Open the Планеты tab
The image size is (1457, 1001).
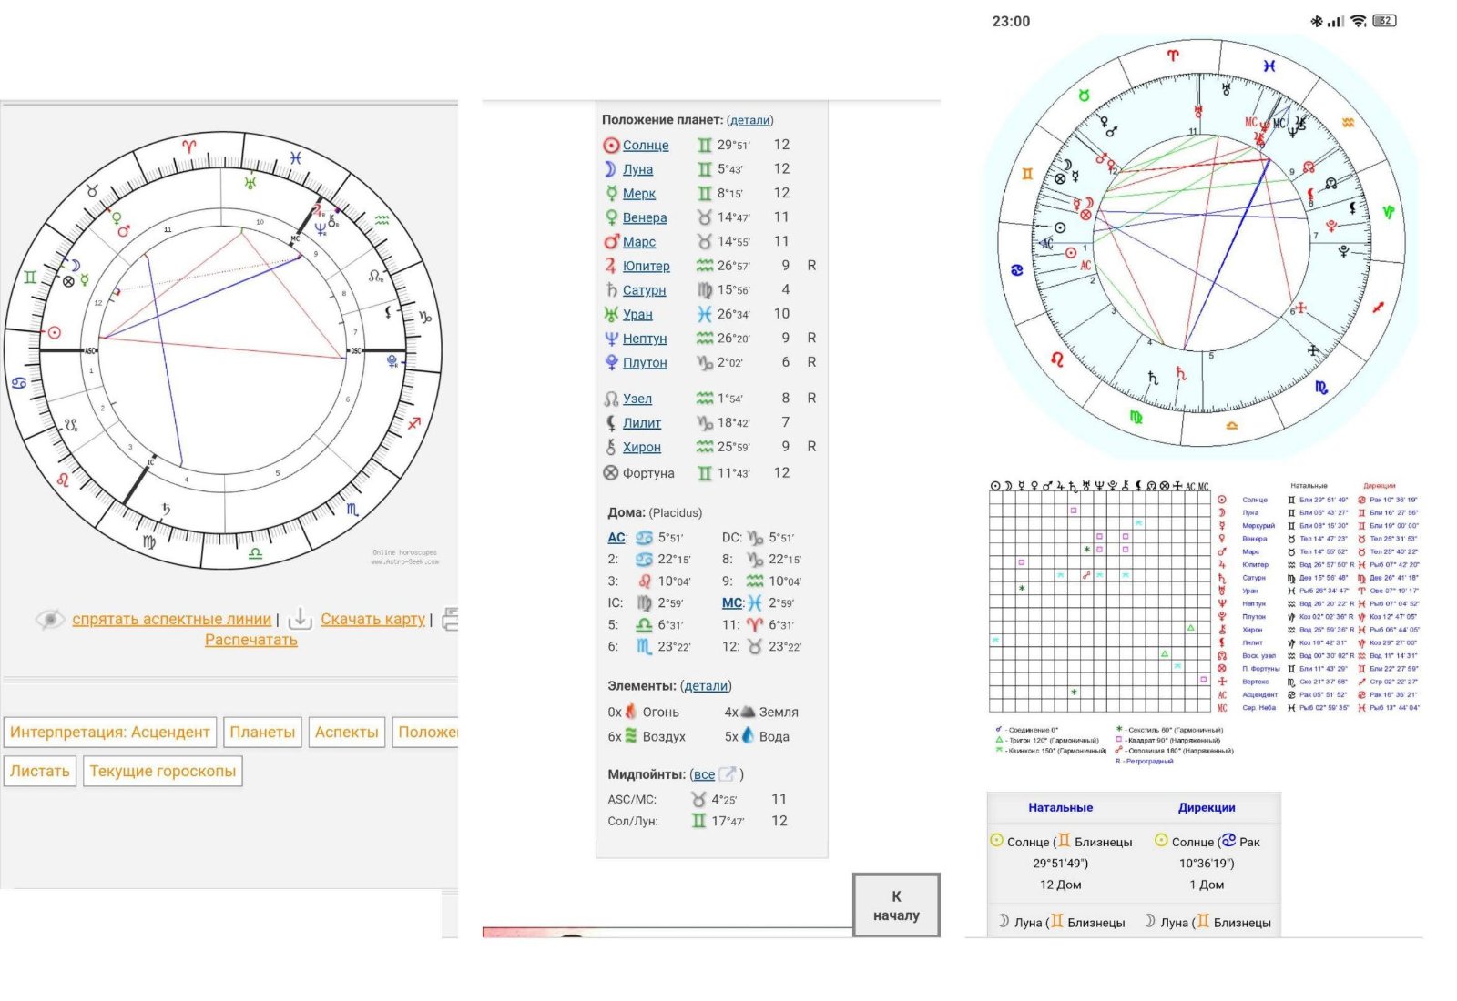tap(262, 732)
